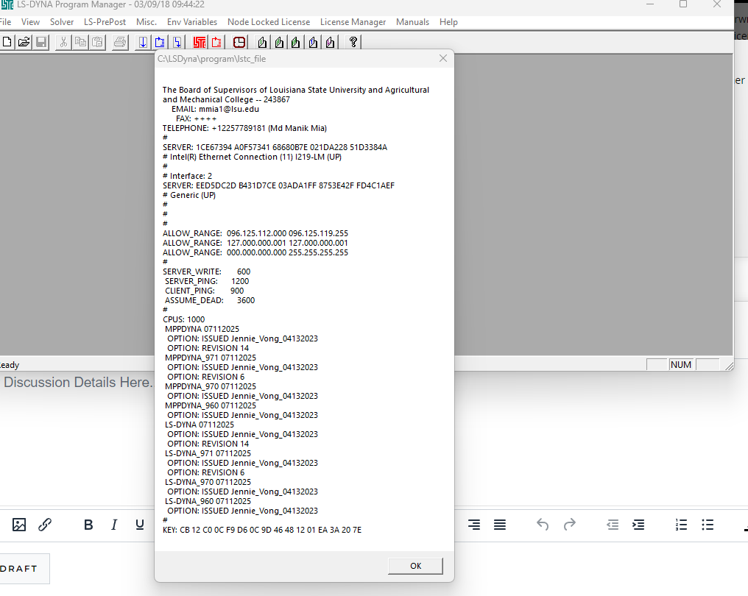
Task: Insert an image in the discussion editor
Action: point(19,525)
